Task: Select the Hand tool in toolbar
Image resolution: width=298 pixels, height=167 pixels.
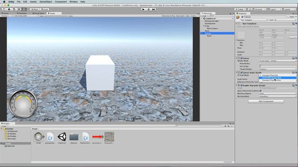Action: [4, 9]
